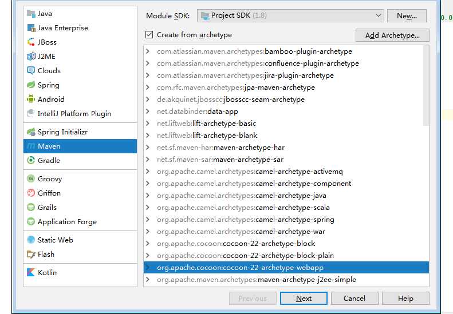Viewport: 453px width, 314px height.
Task: Toggle the Create from archetype checkbox
Action: [x=149, y=35]
